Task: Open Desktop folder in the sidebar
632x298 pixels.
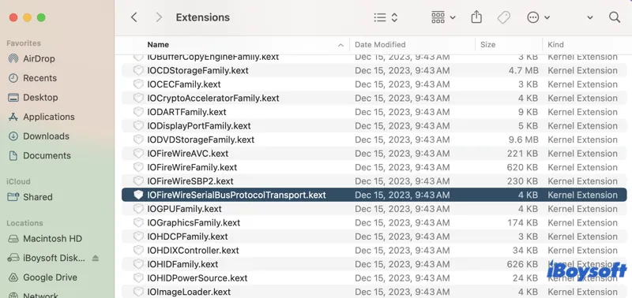Action: point(33,97)
